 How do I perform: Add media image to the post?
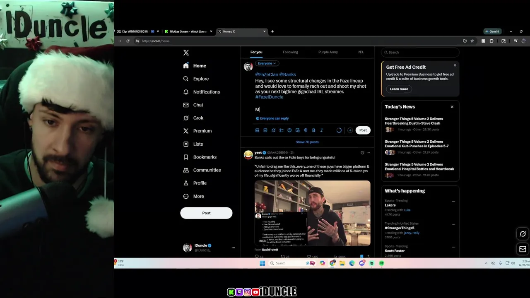tap(257, 130)
